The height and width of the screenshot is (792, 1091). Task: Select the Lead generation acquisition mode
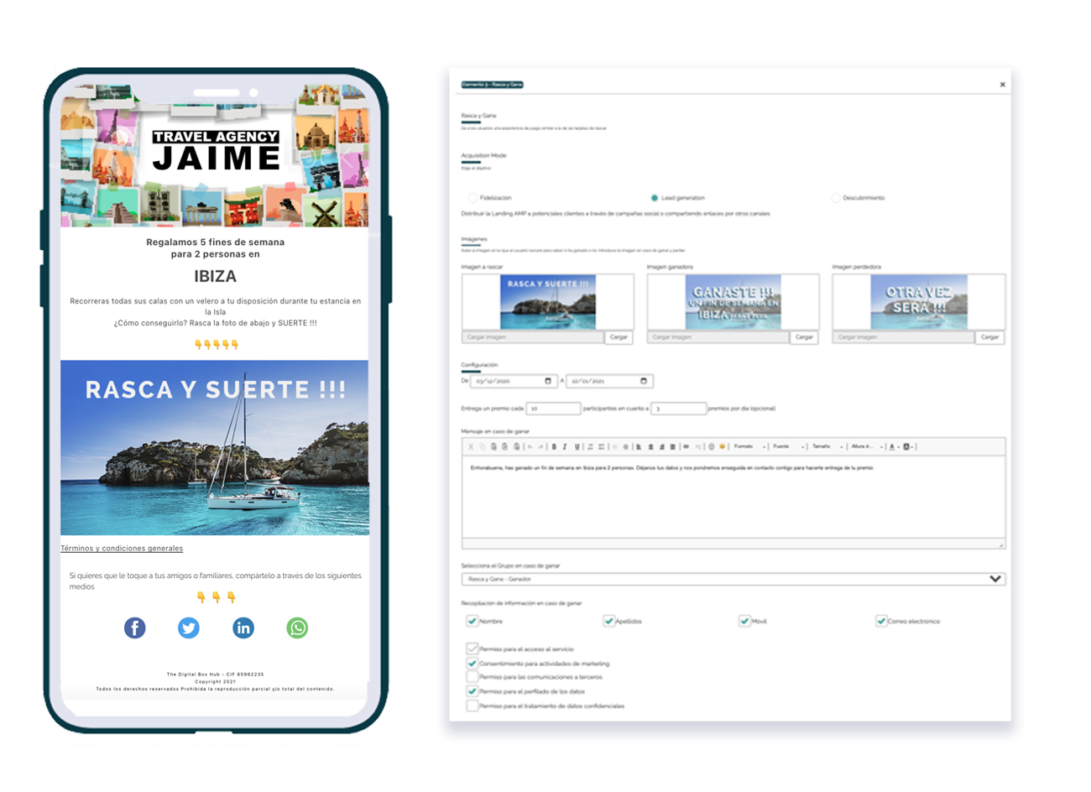(x=655, y=198)
